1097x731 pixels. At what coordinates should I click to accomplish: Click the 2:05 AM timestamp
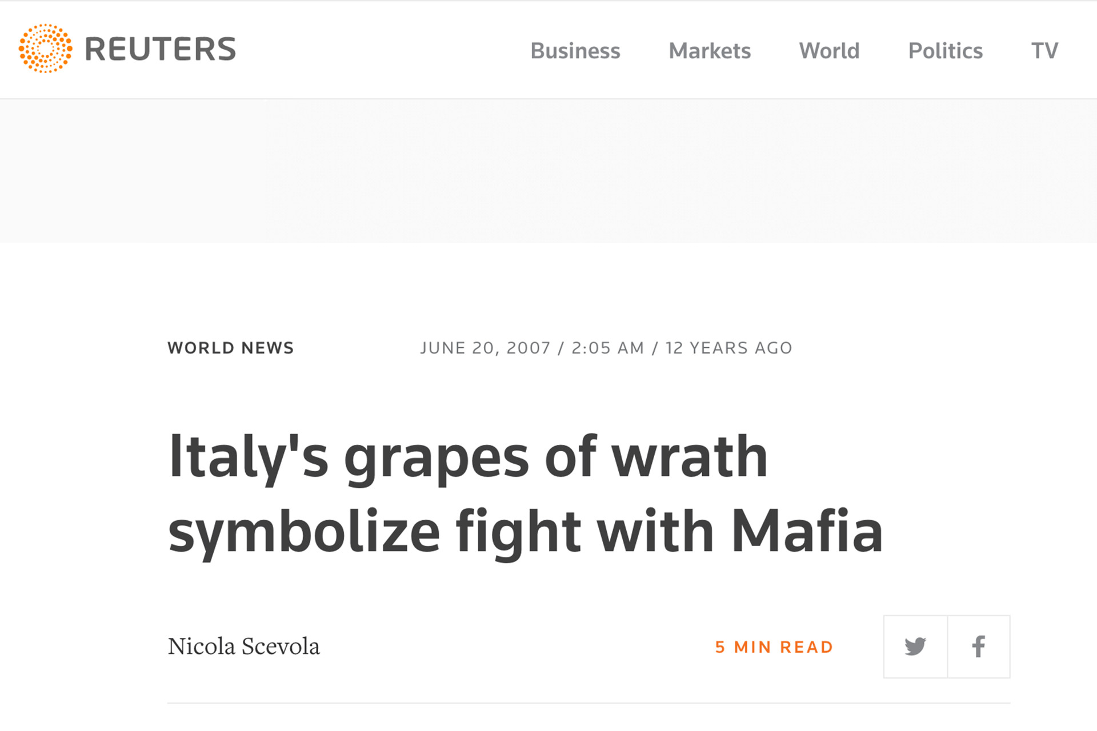coord(607,348)
